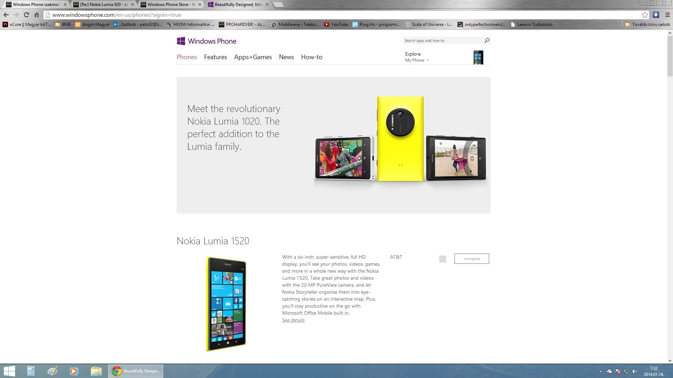The width and height of the screenshot is (673, 378).
Task: Tick the Lumia 1520 compare checkbox
Action: click(442, 259)
